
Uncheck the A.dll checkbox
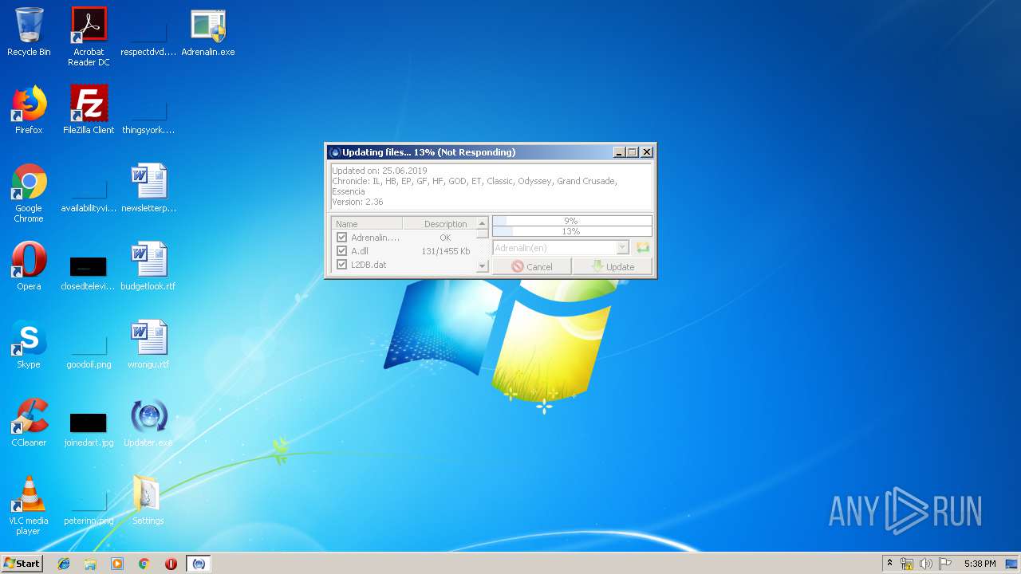point(342,251)
